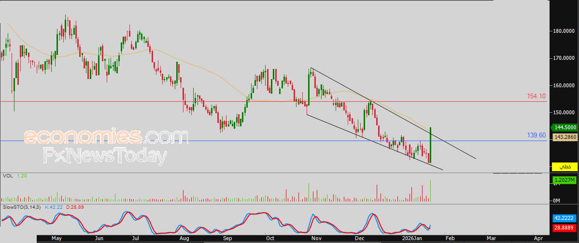
Task: Click the Nov label on time axis
Action: (x=315, y=239)
